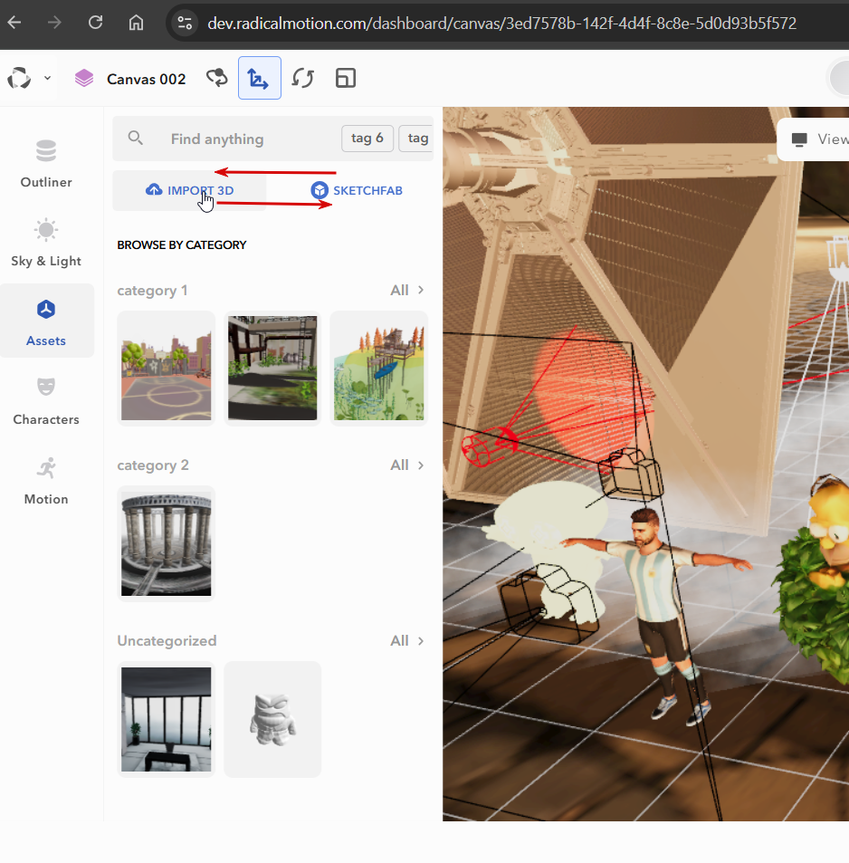Image resolution: width=849 pixels, height=863 pixels.
Task: Select the Assets tab
Action: point(46,321)
